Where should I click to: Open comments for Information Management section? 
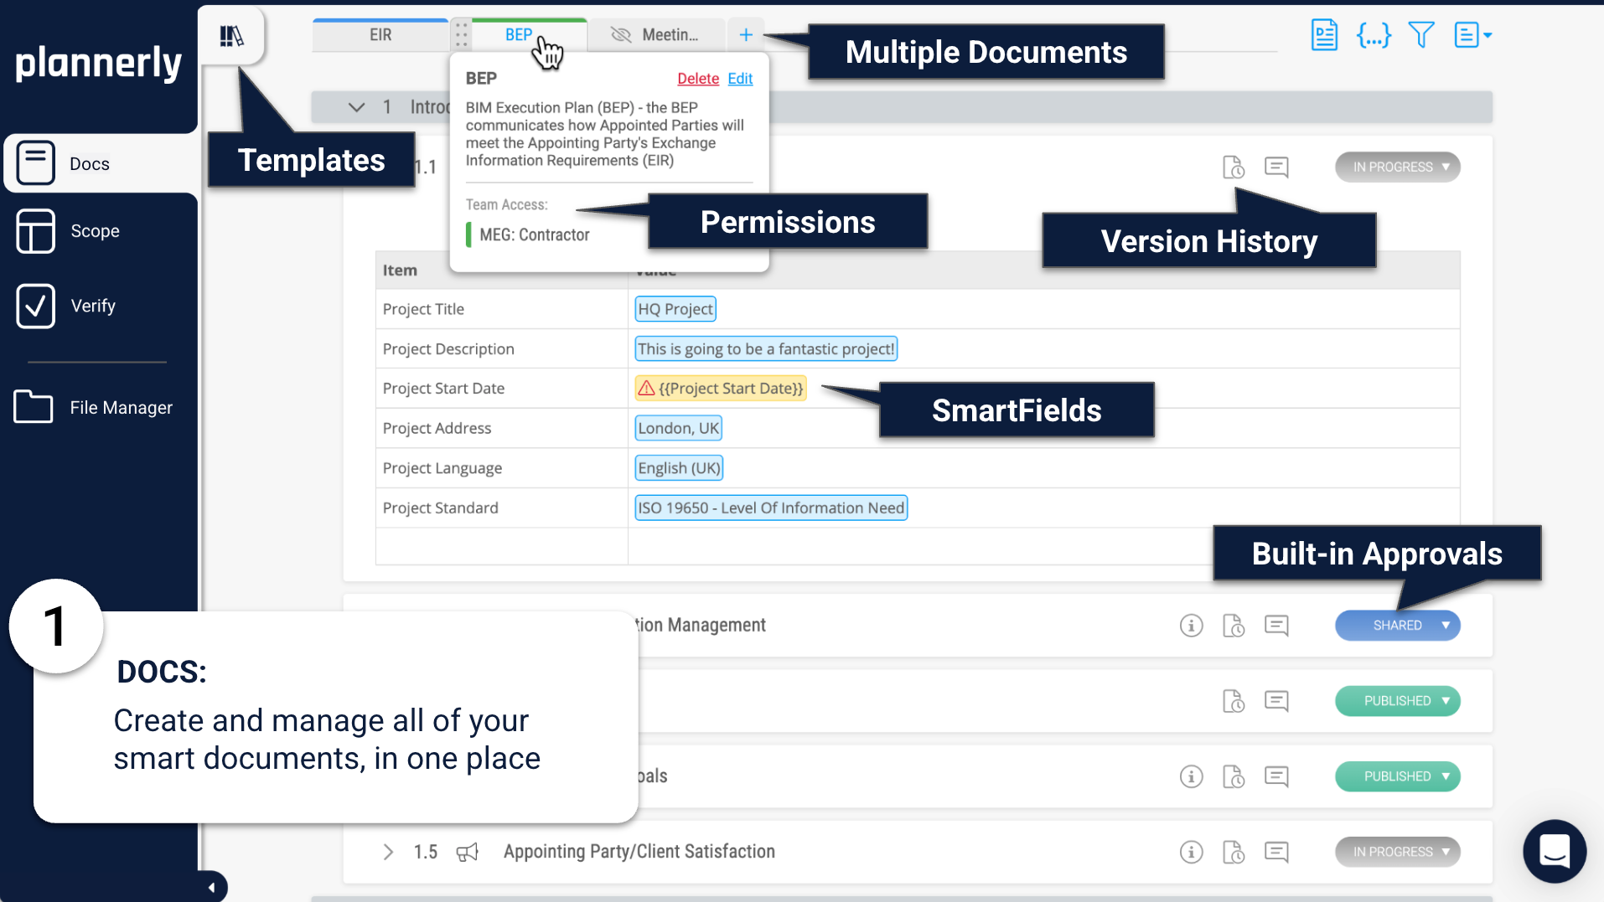click(x=1276, y=626)
